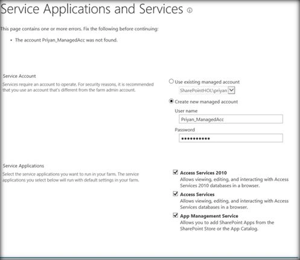The image size is (300, 260).
Task: Click the account not found error message
Action: coord(66,40)
